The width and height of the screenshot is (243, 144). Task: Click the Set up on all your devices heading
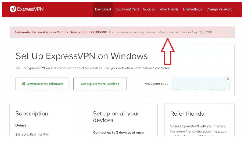point(116,117)
